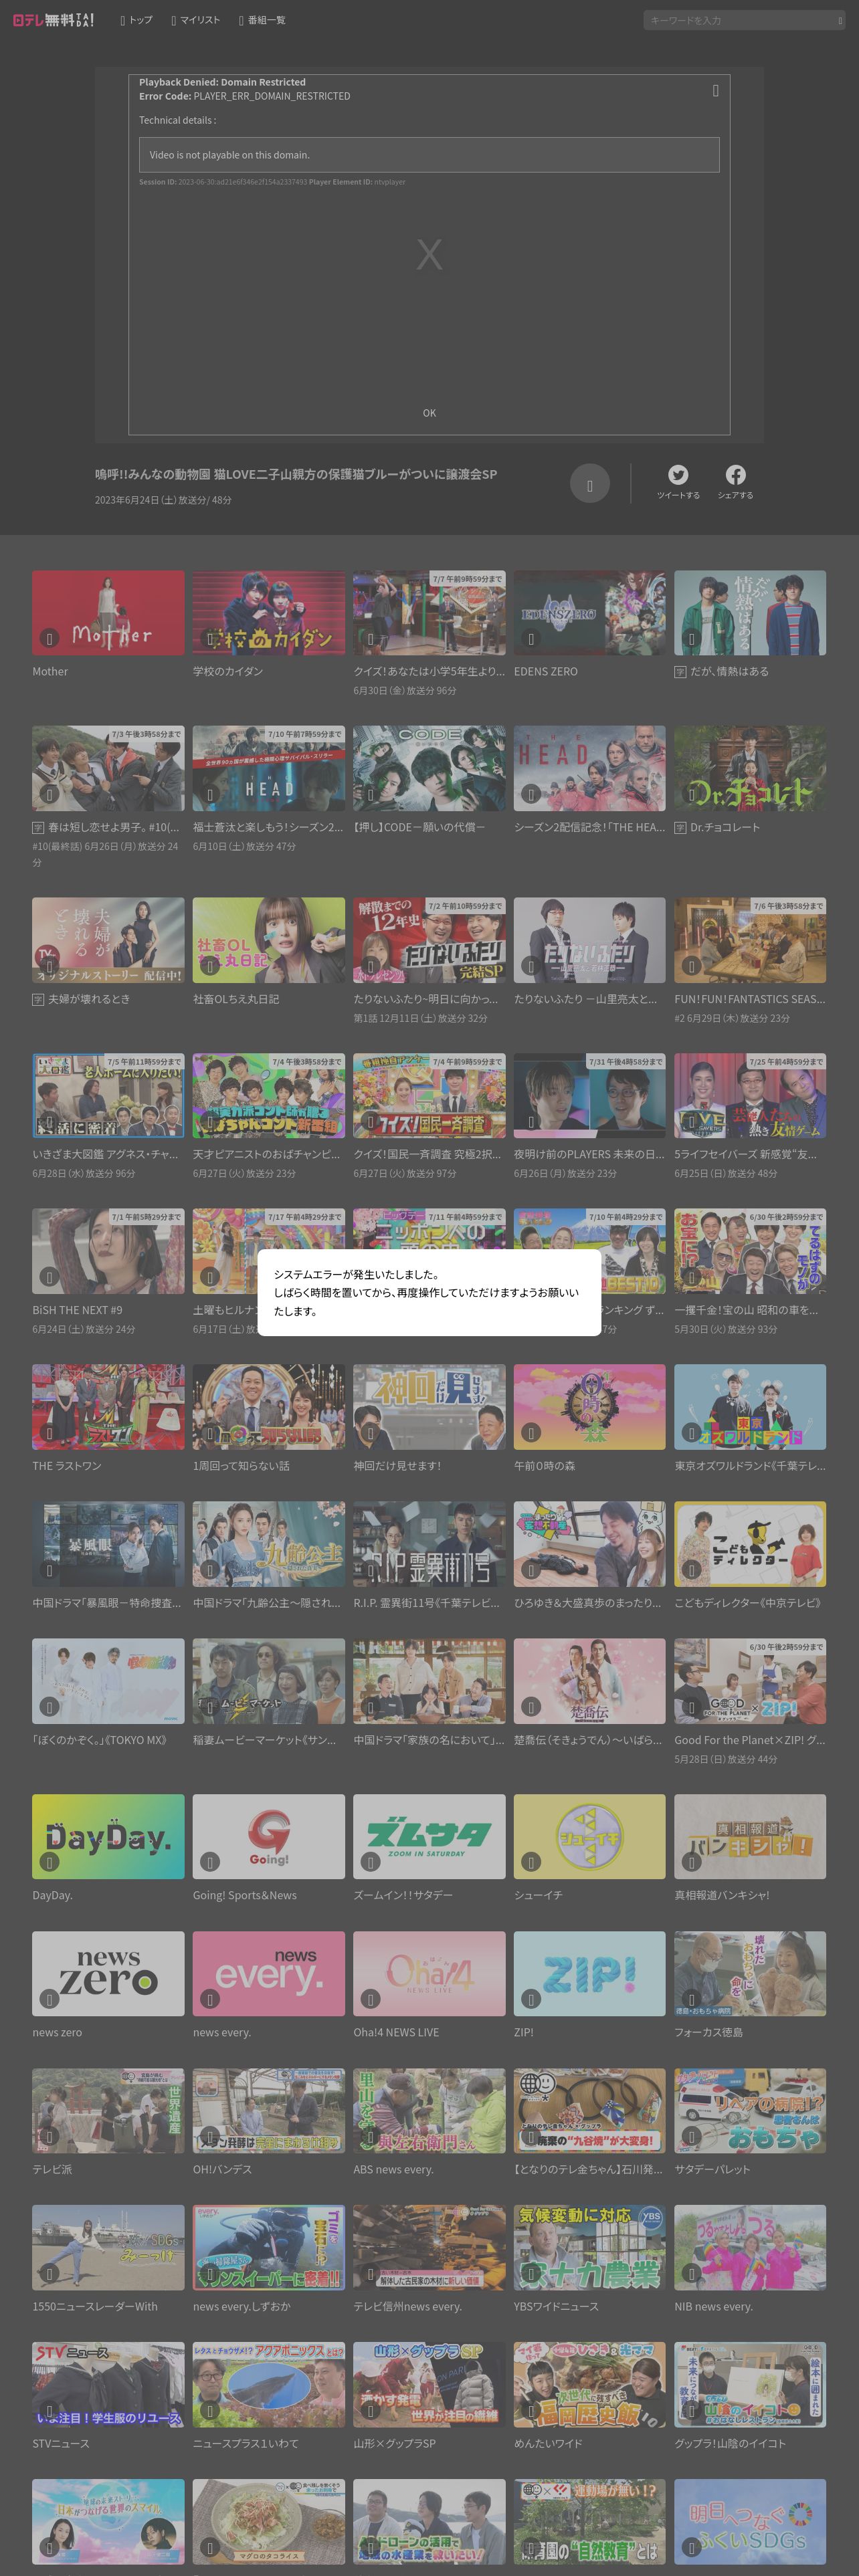Open the 1550ニュースレーダーWith title link
Viewport: 859px width, 2576px height.
coord(95,2306)
